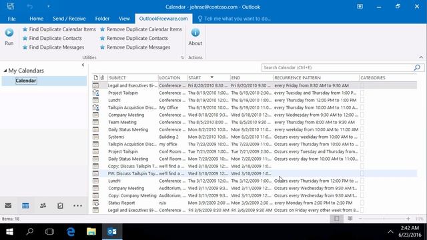Collapse the My Calendars tree group

[x=5, y=71]
